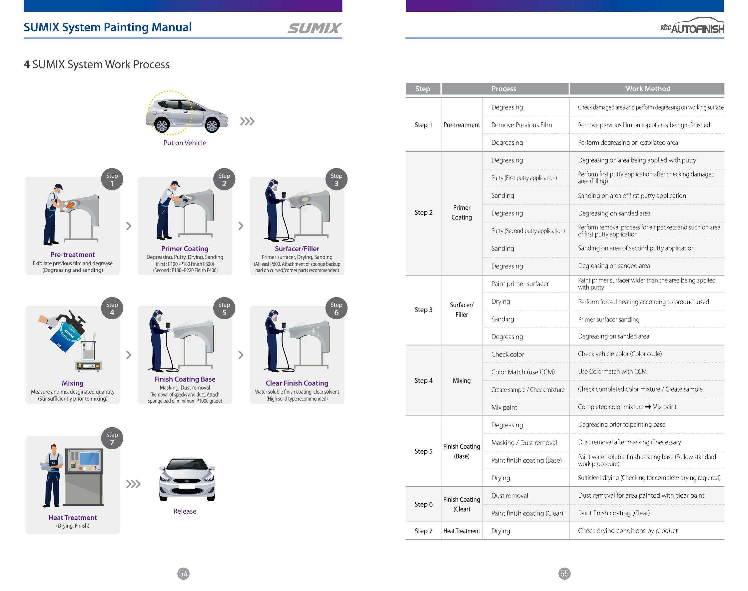Viewport: 748px width, 591px height.
Task: Click the 'Surfacer/Filler' card title
Action: click(x=297, y=249)
